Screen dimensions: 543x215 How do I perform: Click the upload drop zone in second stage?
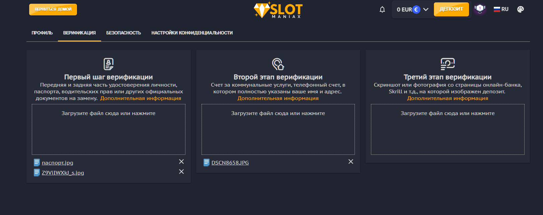tap(278, 129)
